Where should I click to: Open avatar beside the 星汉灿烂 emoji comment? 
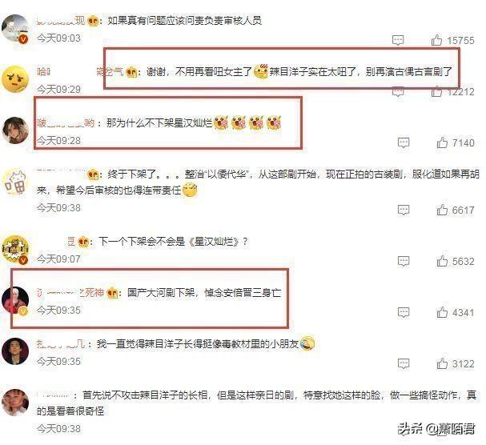point(15,130)
